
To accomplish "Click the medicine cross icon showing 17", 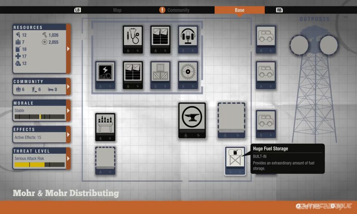I will (x=18, y=56).
